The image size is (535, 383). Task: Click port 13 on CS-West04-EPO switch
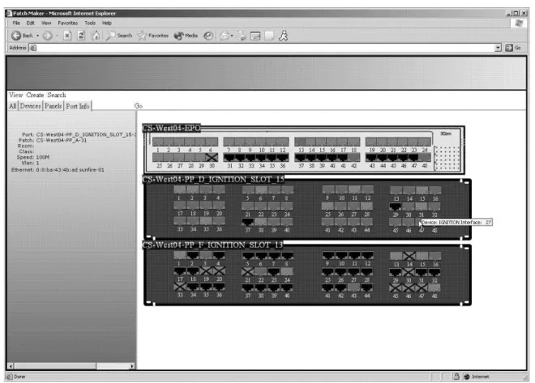pyautogui.click(x=301, y=142)
